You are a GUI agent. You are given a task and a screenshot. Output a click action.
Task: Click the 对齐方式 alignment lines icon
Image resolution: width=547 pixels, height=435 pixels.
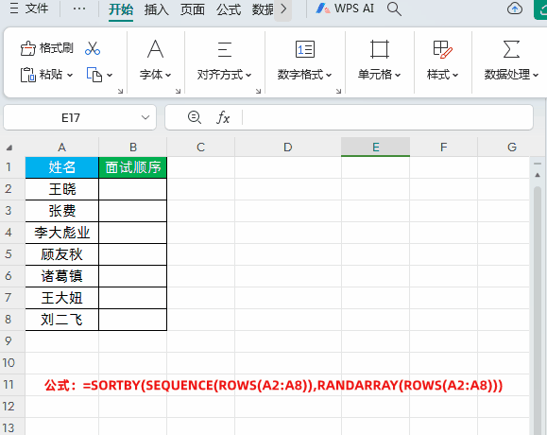pos(224,49)
